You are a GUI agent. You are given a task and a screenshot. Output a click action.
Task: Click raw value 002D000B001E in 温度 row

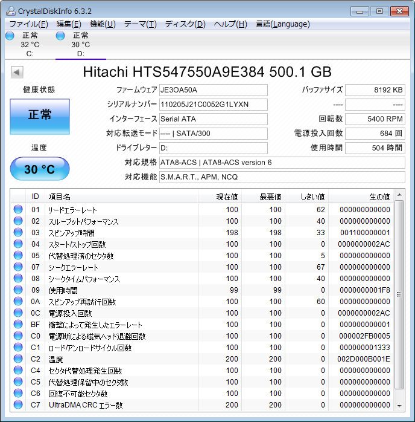pyautogui.click(x=364, y=359)
